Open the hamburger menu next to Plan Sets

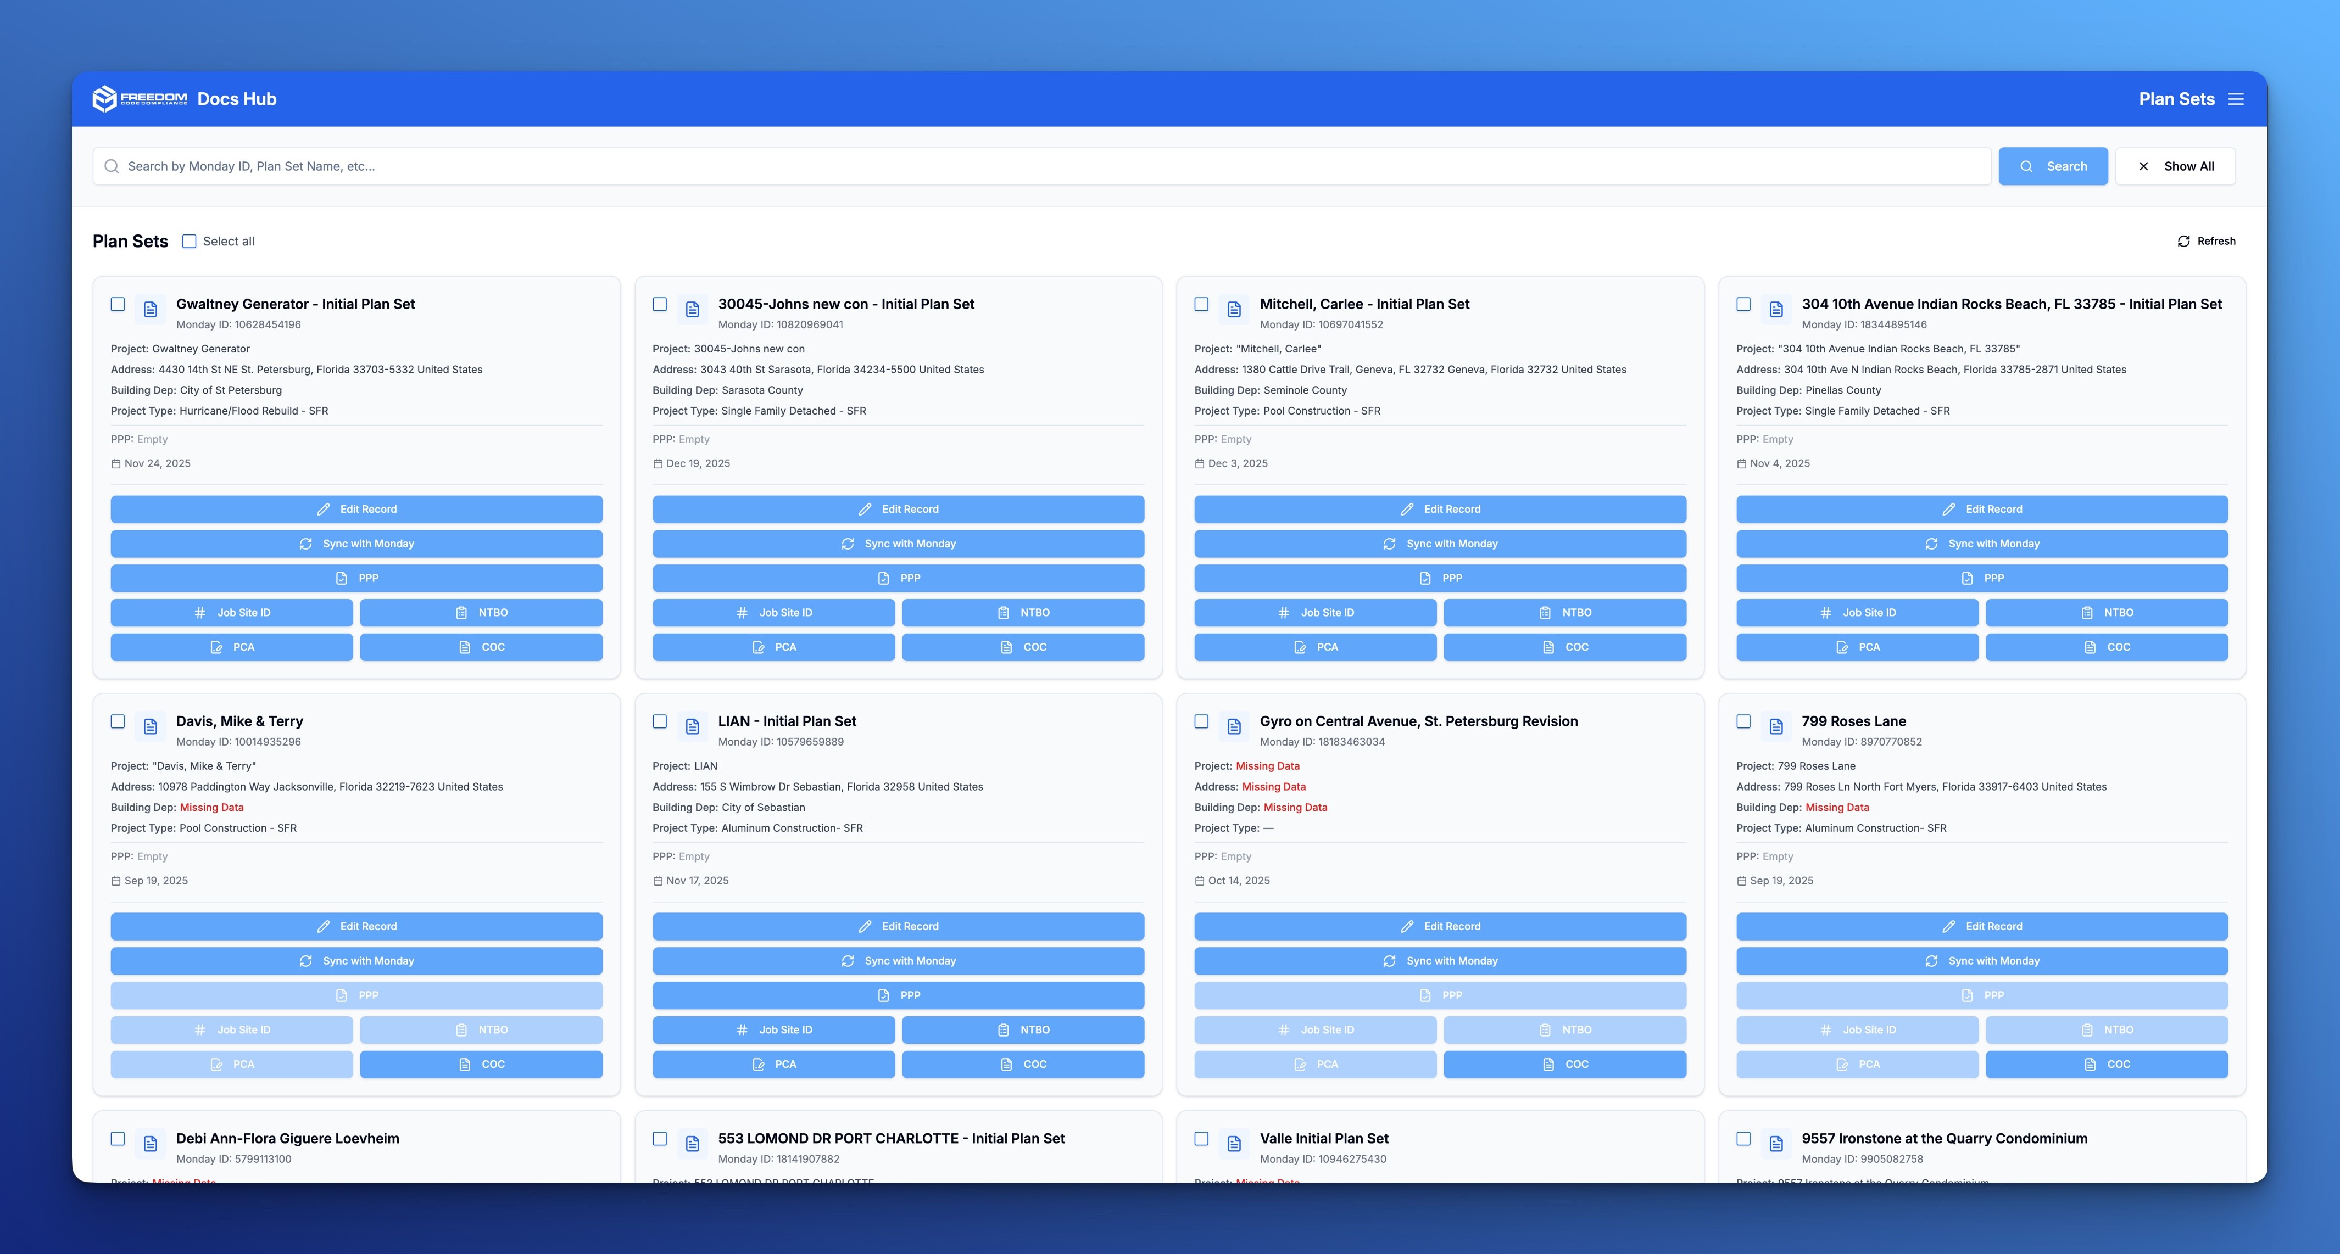[x=2236, y=99]
